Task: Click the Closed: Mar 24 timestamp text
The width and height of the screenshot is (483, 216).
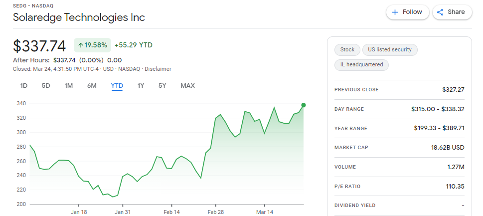Action: tap(56, 69)
